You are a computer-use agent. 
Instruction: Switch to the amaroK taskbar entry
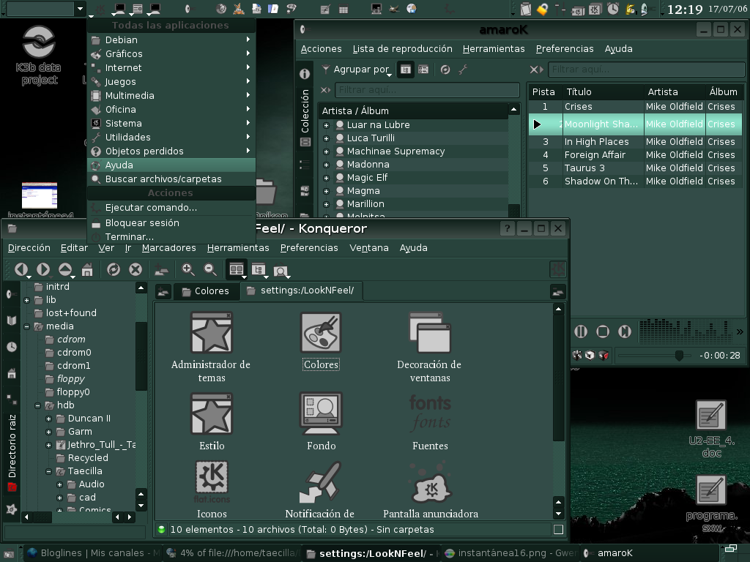[648, 553]
